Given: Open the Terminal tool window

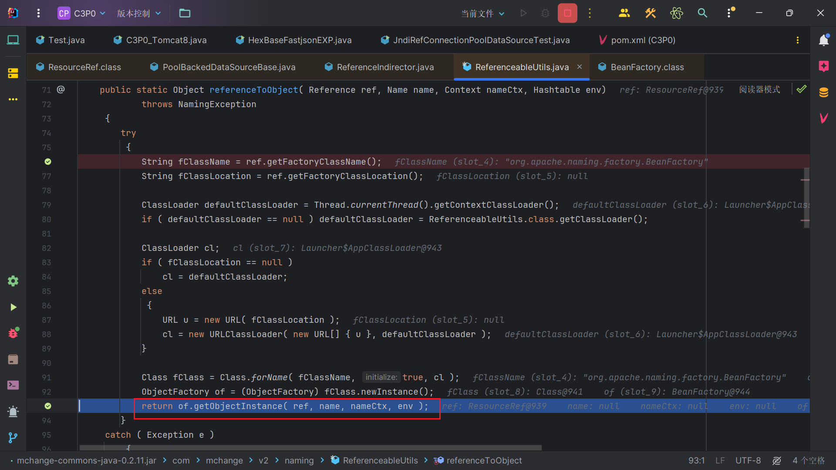Looking at the screenshot, I should pos(13,385).
